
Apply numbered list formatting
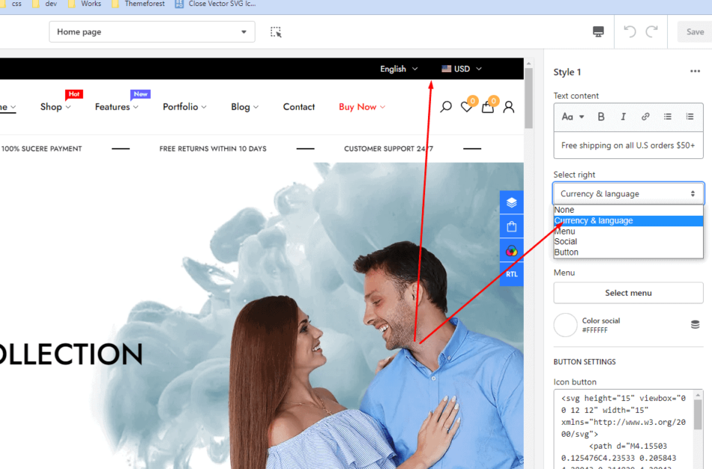(690, 117)
